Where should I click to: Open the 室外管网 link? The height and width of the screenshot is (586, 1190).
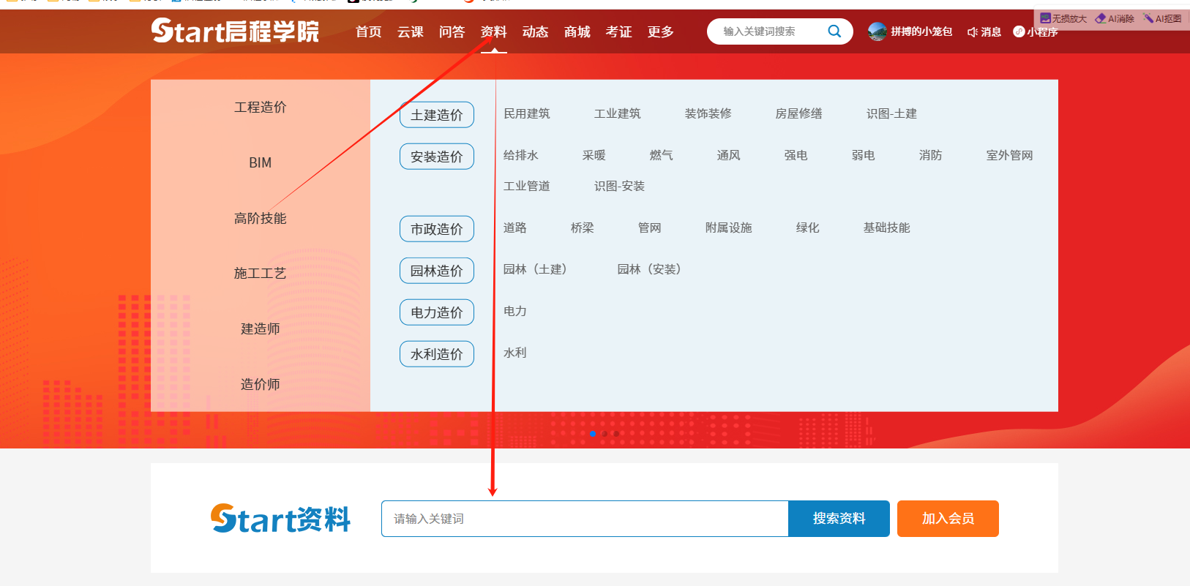coord(1010,155)
